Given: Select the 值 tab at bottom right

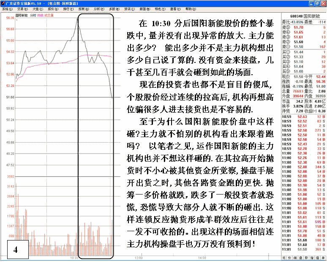Looking at the screenshot, I should pos(317,257).
